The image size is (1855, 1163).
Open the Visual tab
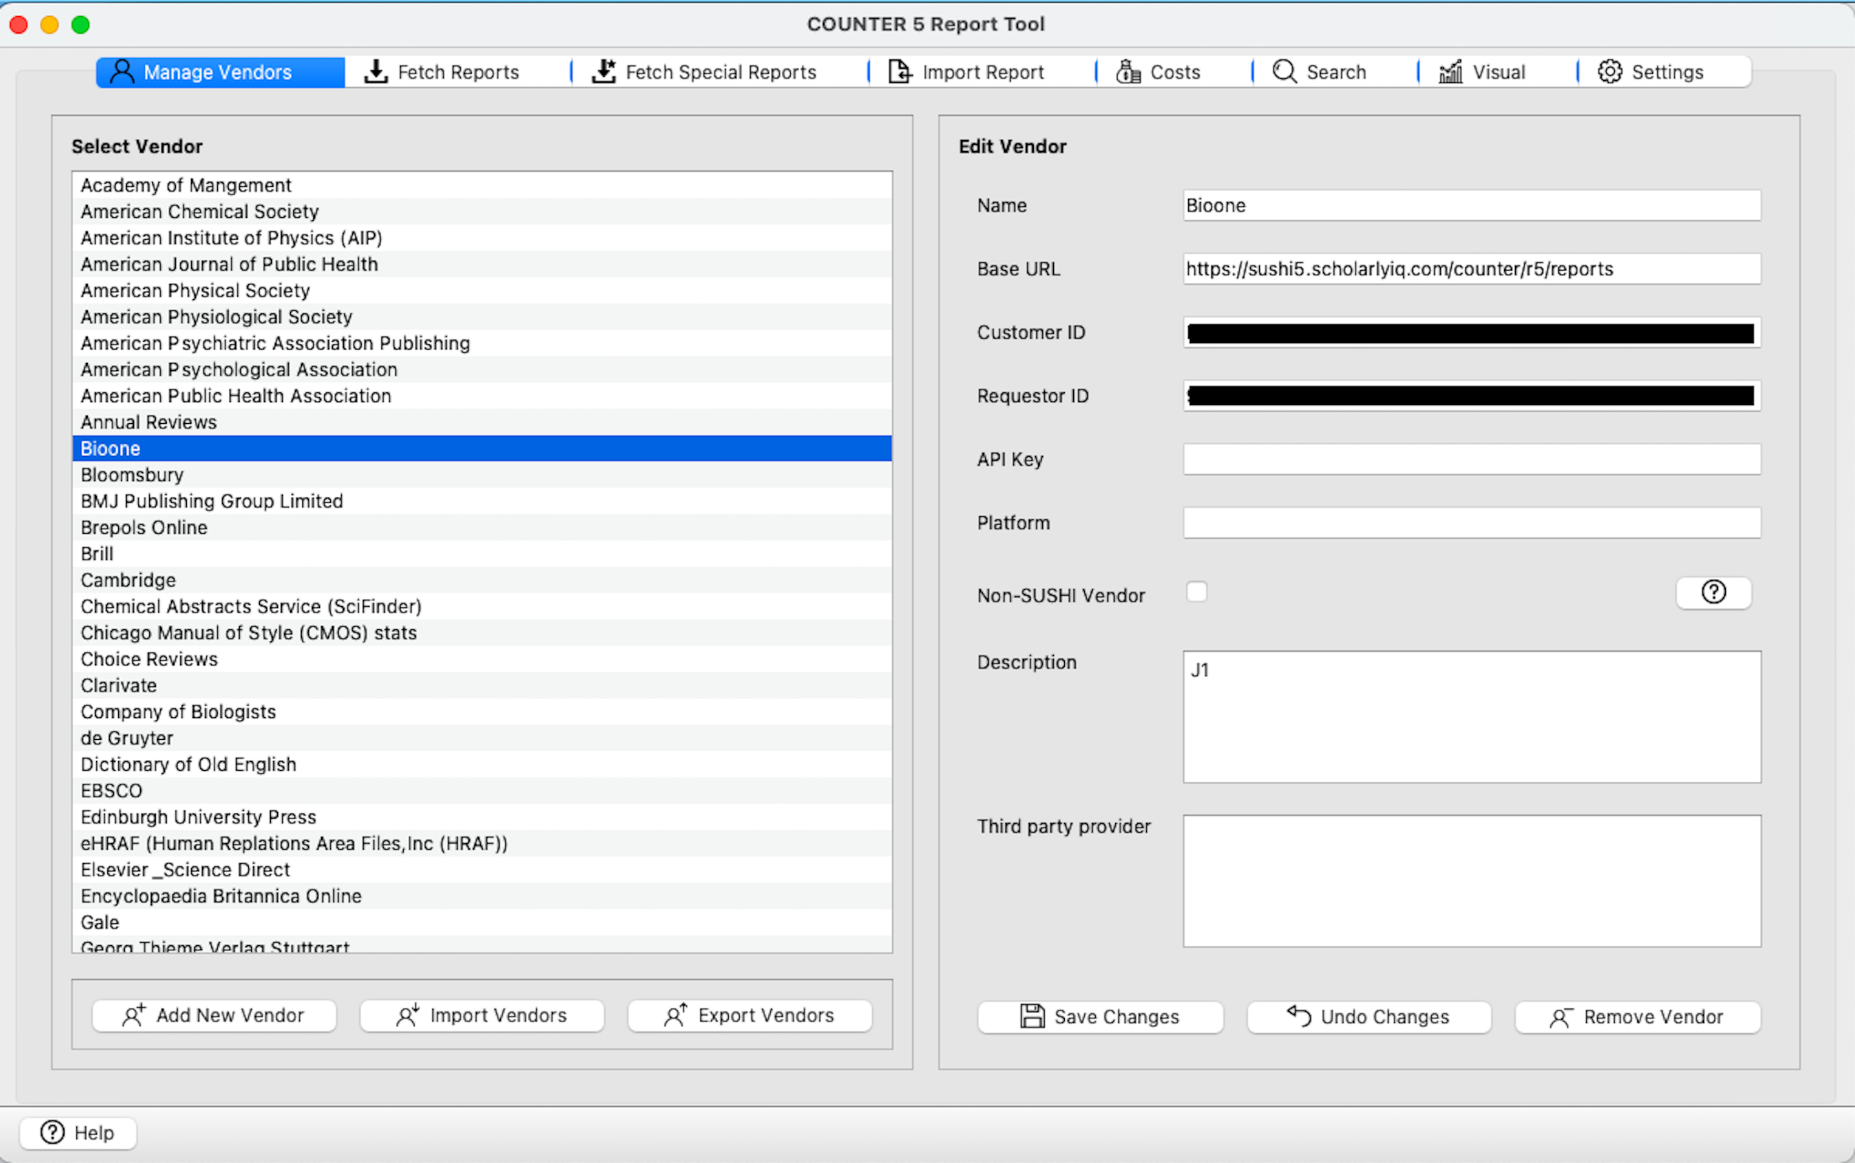(x=1483, y=72)
